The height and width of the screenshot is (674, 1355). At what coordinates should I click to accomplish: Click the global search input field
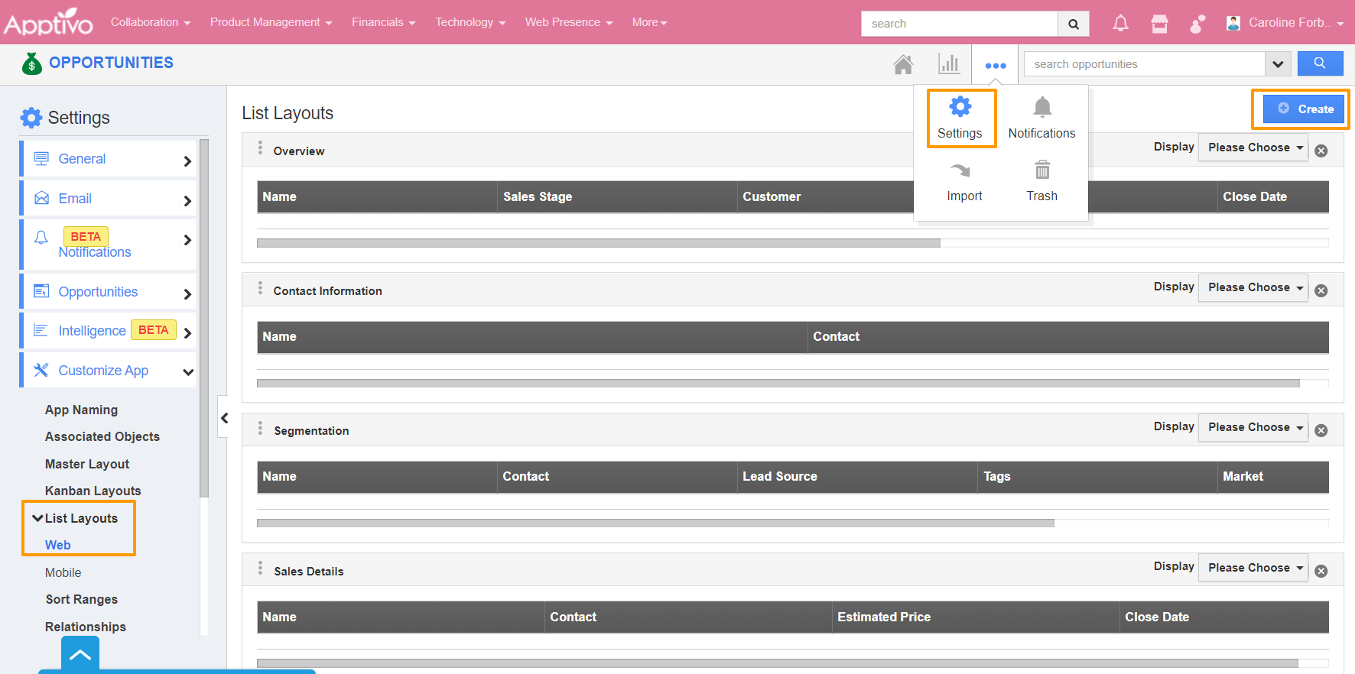[x=960, y=24]
